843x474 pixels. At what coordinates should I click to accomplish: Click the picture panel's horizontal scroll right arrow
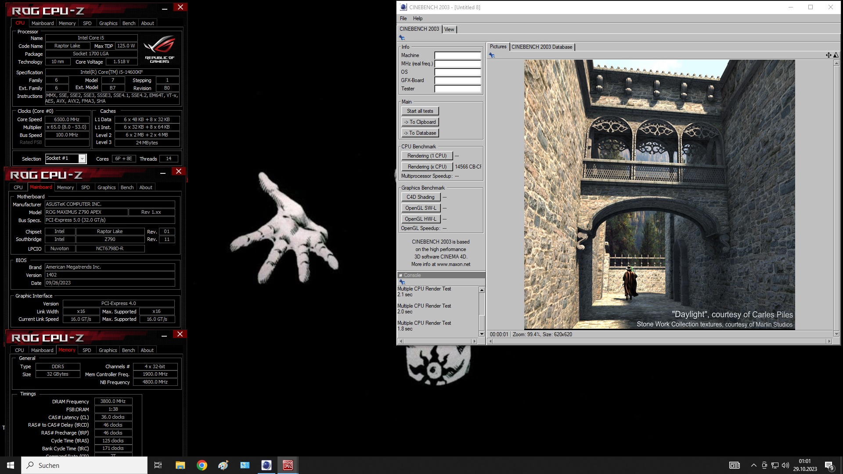coord(829,341)
